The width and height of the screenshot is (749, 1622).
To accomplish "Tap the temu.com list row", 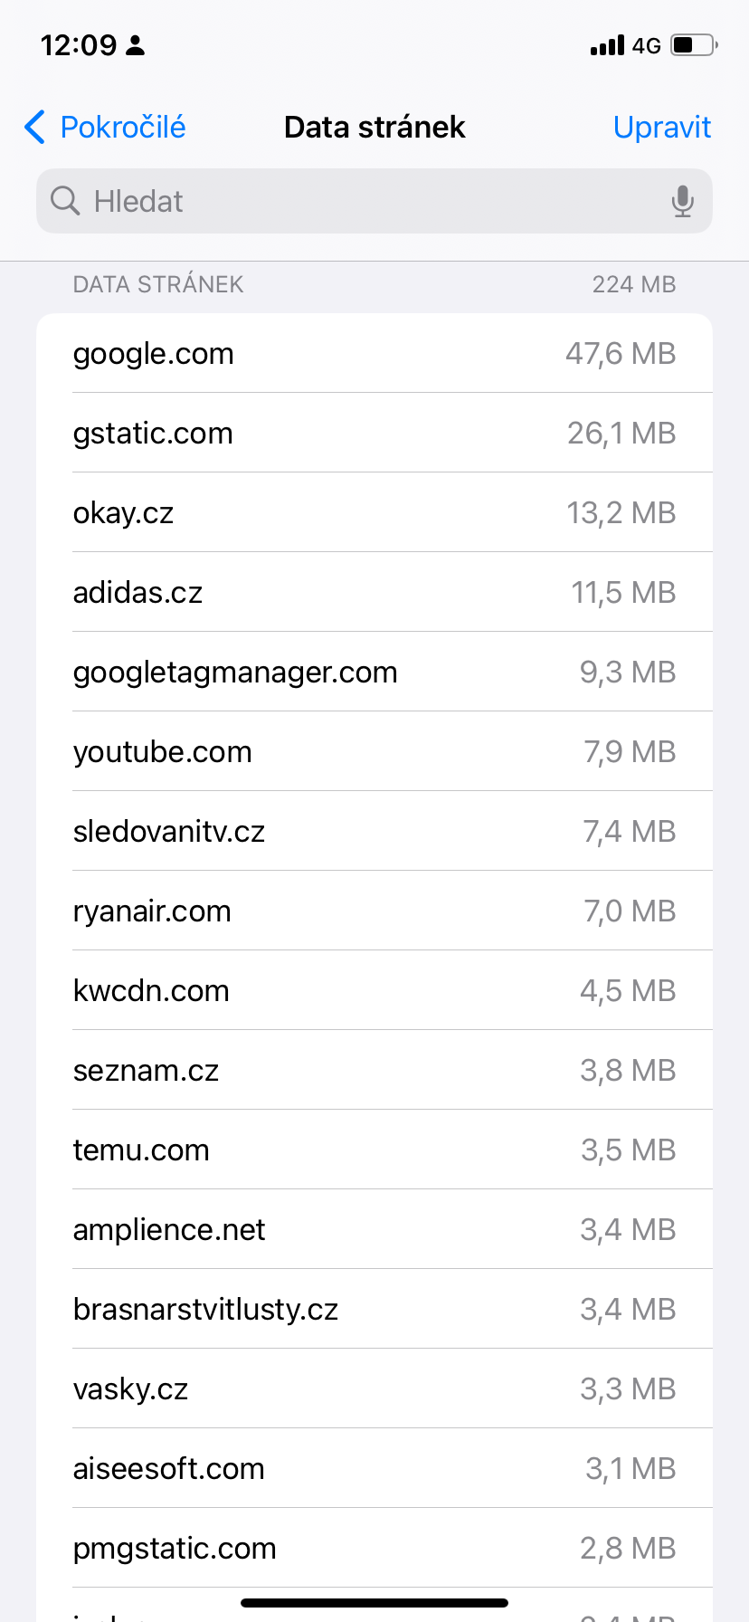I will [x=374, y=1150].
